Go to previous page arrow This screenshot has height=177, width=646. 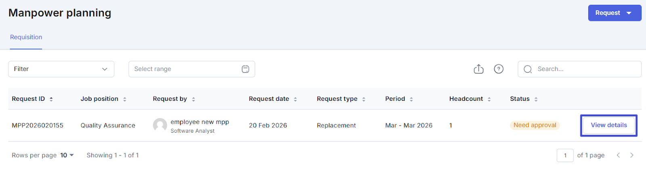click(618, 155)
